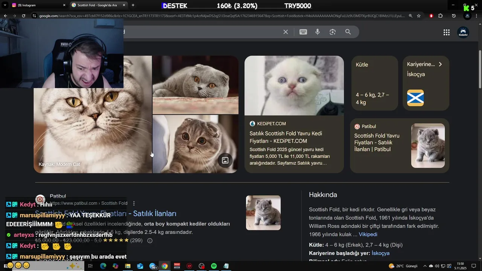The height and width of the screenshot is (271, 482).
Task: Open the Chrome extensions puzzle menu
Action: pyautogui.click(x=441, y=16)
